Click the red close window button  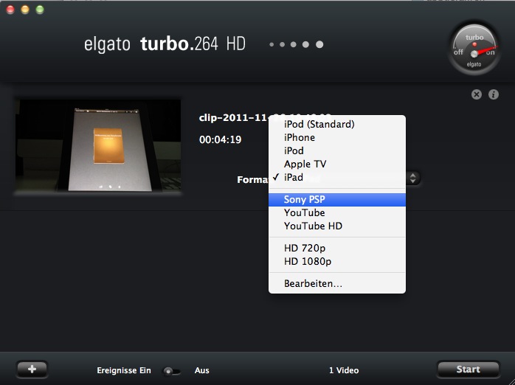10,10
